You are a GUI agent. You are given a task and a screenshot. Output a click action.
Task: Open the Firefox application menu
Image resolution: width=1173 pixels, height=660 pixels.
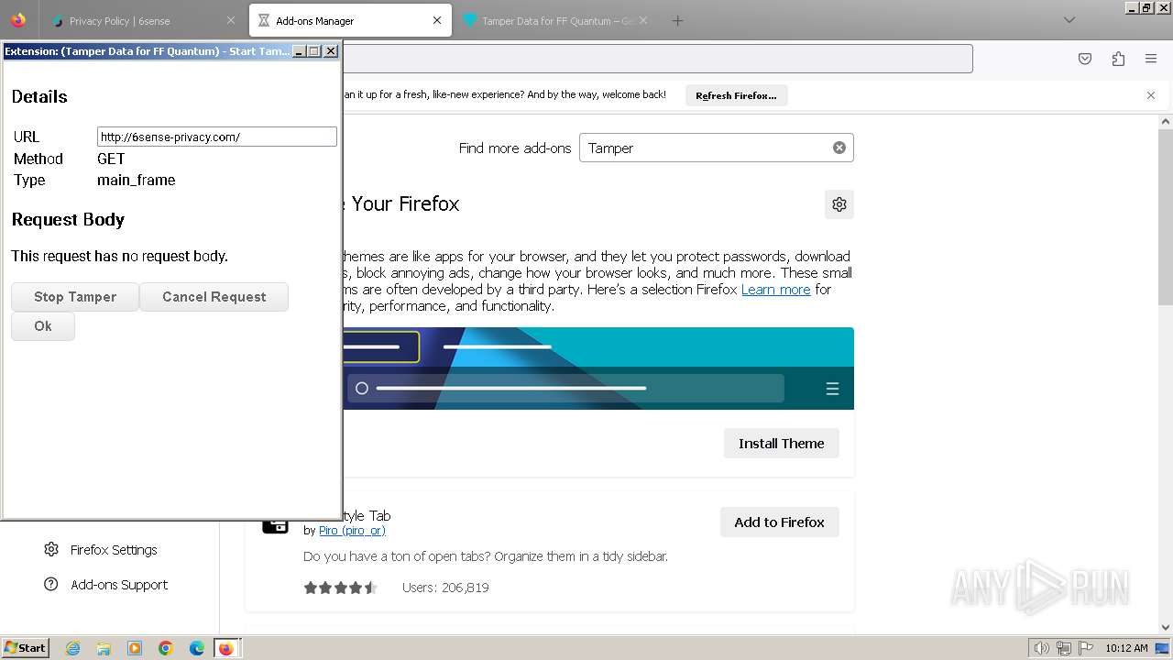[x=1151, y=59]
